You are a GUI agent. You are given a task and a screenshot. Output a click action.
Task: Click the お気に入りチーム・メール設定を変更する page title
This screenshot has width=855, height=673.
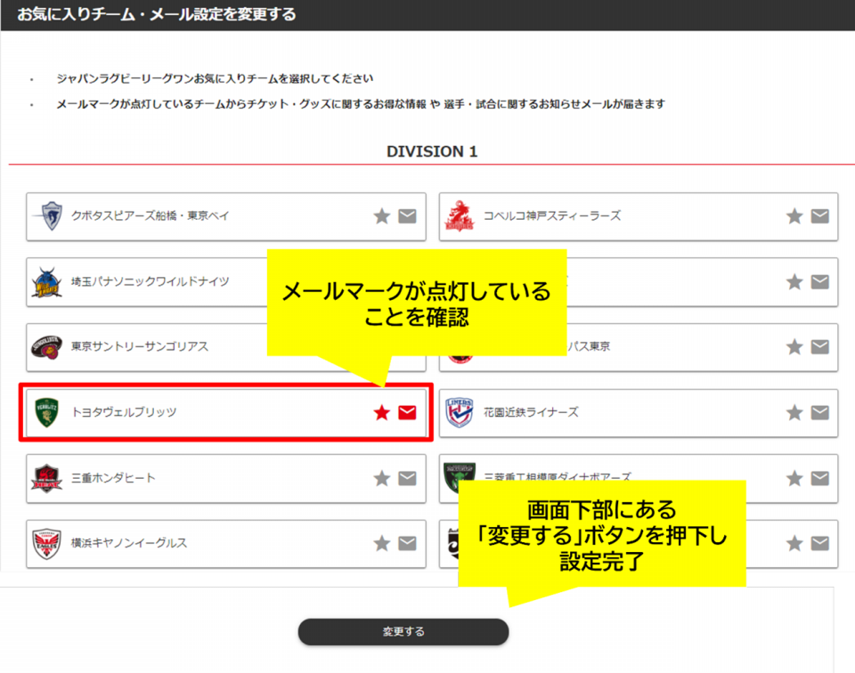tap(157, 14)
